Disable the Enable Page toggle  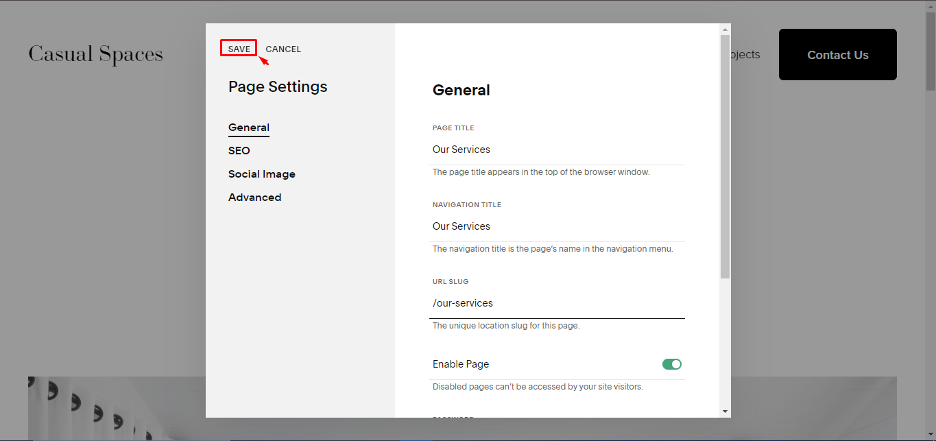671,363
